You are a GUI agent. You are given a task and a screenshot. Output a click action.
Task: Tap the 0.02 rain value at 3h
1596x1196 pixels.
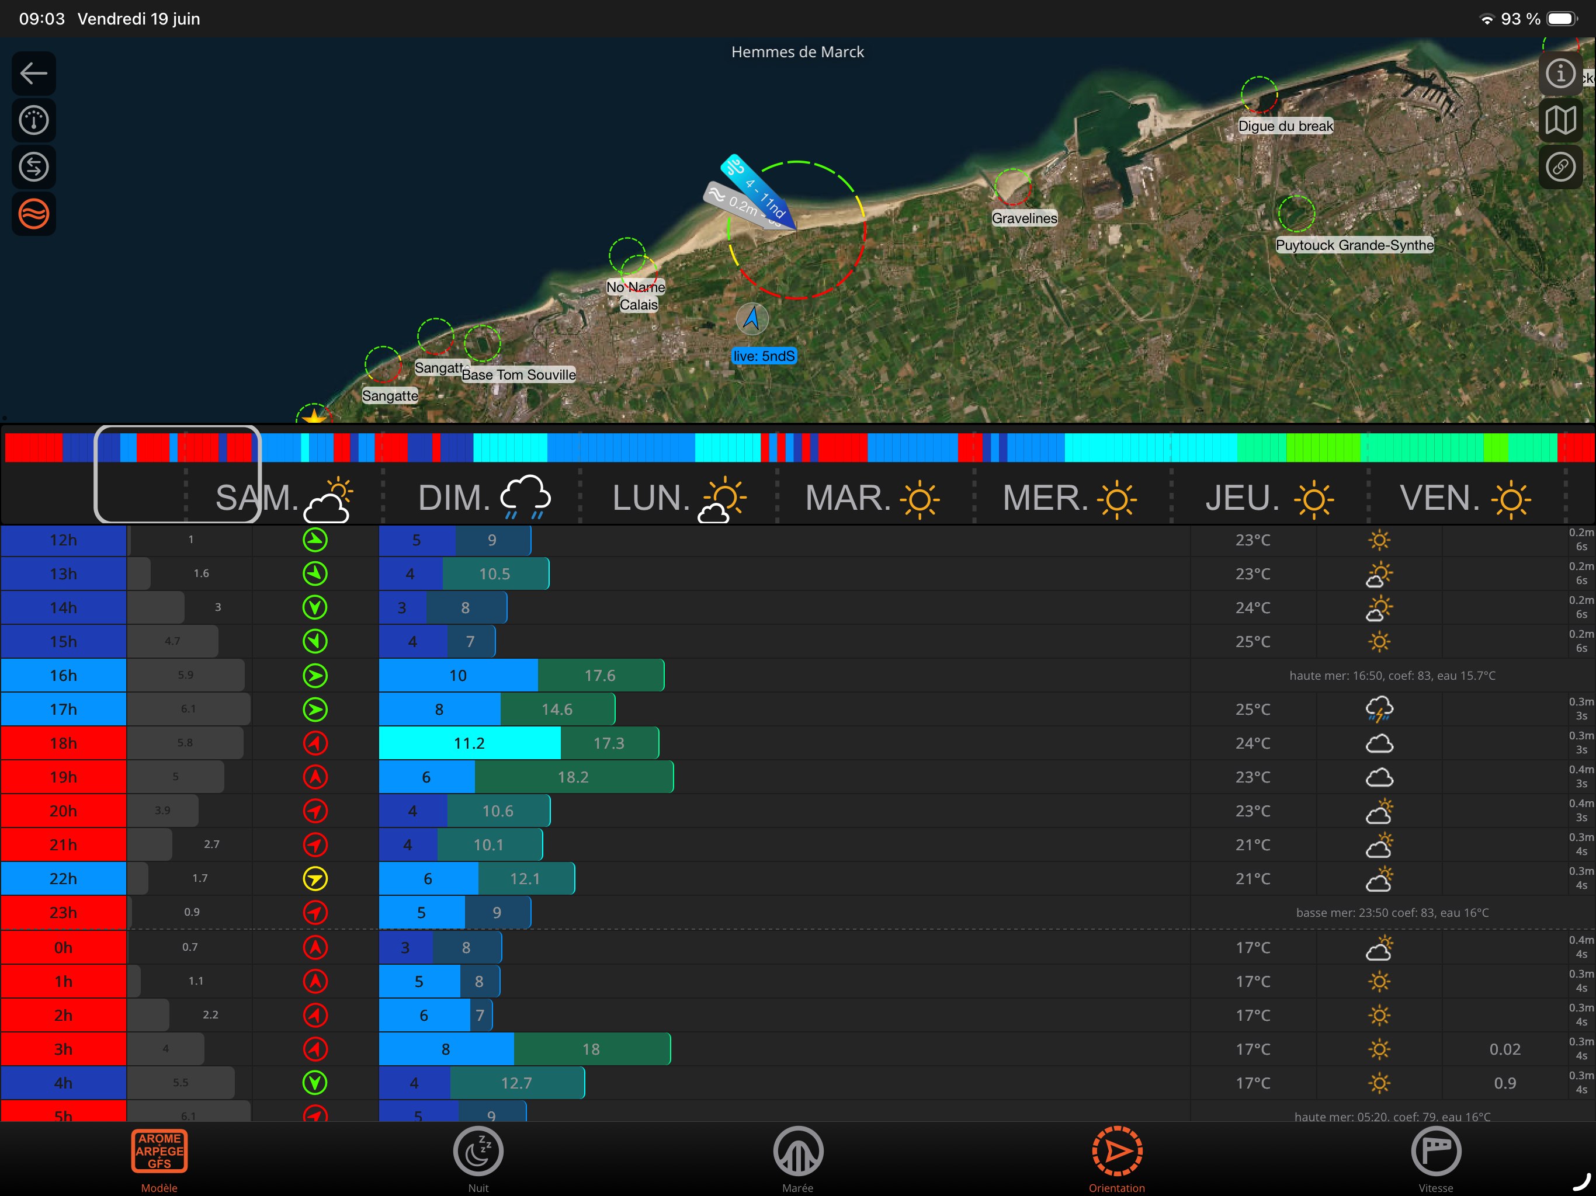(1505, 1049)
